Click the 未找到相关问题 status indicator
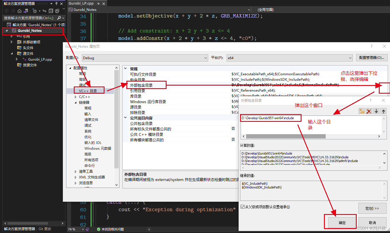This screenshot has width=390, height=233. click(x=110, y=229)
